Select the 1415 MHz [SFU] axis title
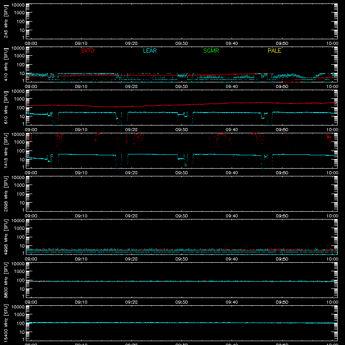Screen dimensions: 345x345 (x=6, y=151)
